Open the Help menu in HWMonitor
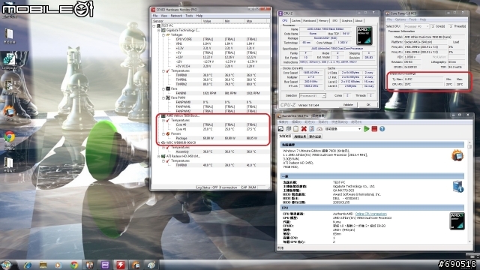The width and height of the screenshot is (480, 270). 199,16
